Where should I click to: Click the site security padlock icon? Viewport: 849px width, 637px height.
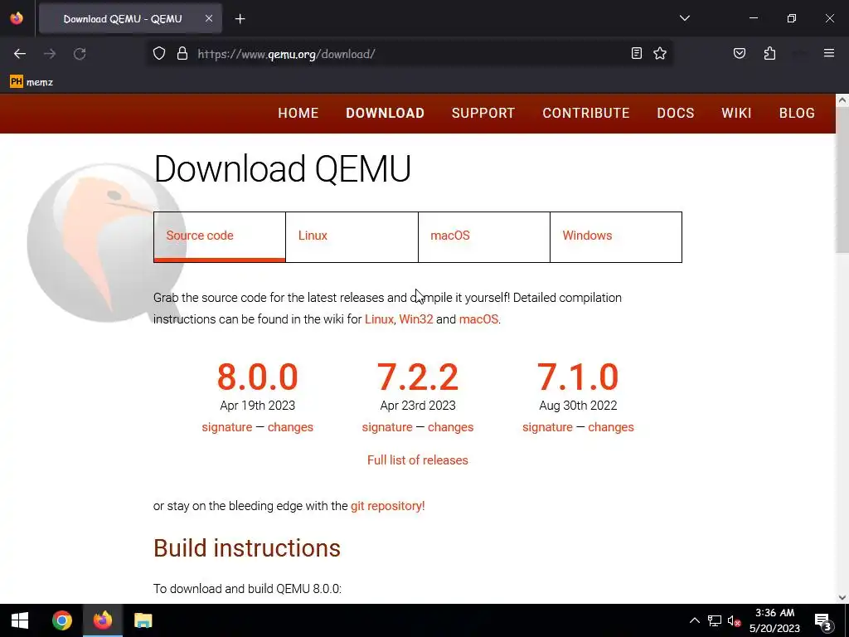(182, 54)
